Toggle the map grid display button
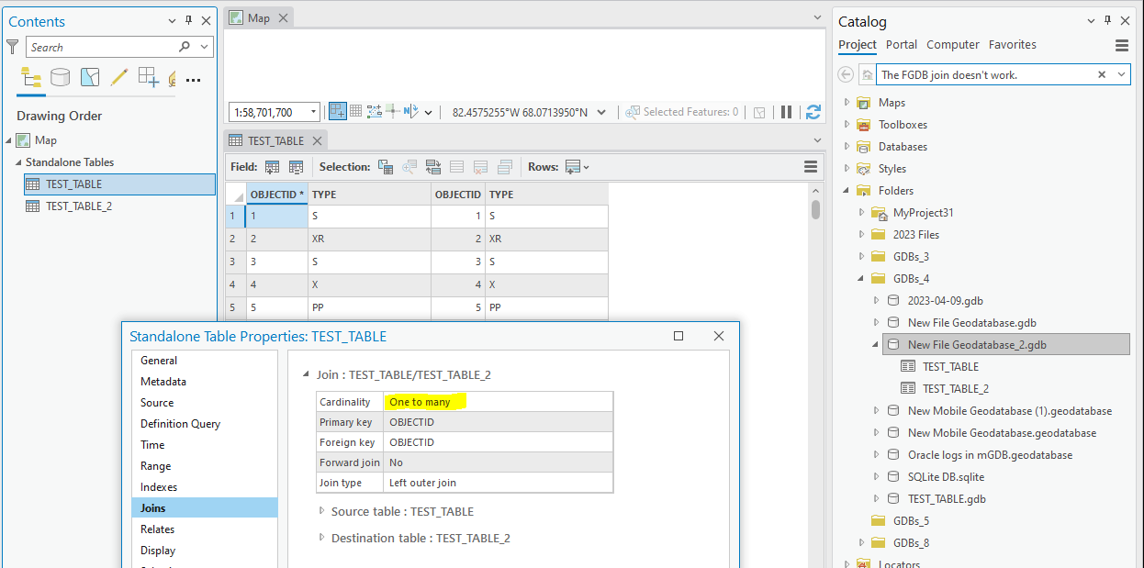The height and width of the screenshot is (568, 1144). tap(356, 112)
